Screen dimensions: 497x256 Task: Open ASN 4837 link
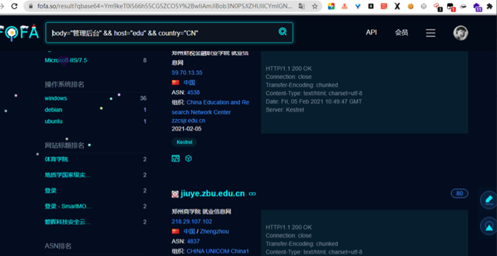pyautogui.click(x=193, y=241)
